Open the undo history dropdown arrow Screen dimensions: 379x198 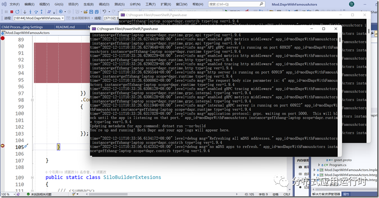109,12
